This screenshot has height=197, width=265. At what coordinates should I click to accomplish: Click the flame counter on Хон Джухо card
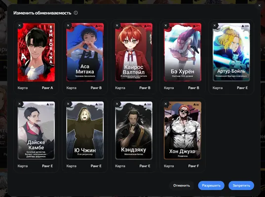(196, 105)
